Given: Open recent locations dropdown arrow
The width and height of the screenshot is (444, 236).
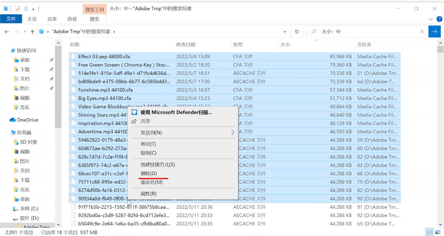Looking at the screenshot, I should coord(25,32).
